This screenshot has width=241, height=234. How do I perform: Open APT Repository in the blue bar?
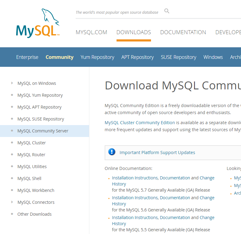(x=137, y=57)
